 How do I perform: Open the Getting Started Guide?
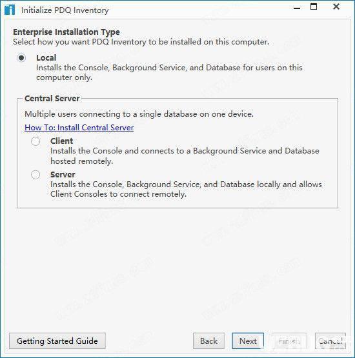[x=57, y=341]
